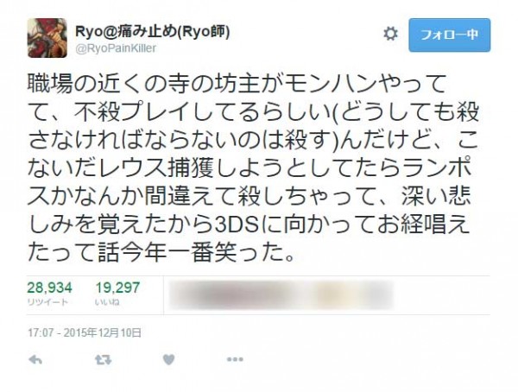This screenshot has height=392, width=518.
Task: Open the Ryo profile avatar image
Action: pyautogui.click(x=47, y=38)
